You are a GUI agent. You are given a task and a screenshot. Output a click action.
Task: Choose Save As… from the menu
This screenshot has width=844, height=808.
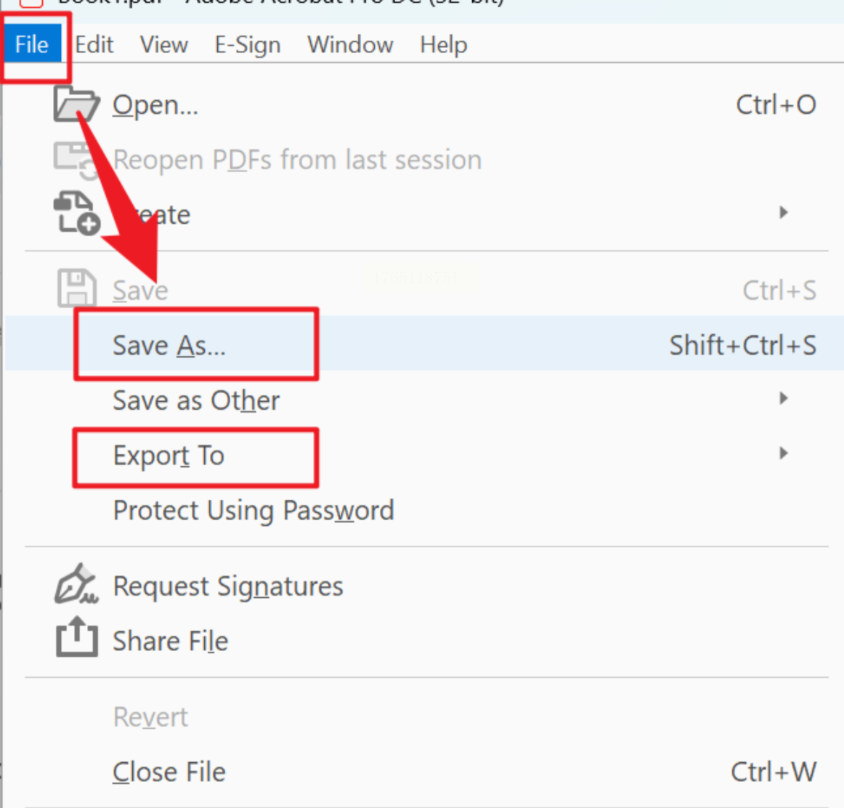[169, 345]
